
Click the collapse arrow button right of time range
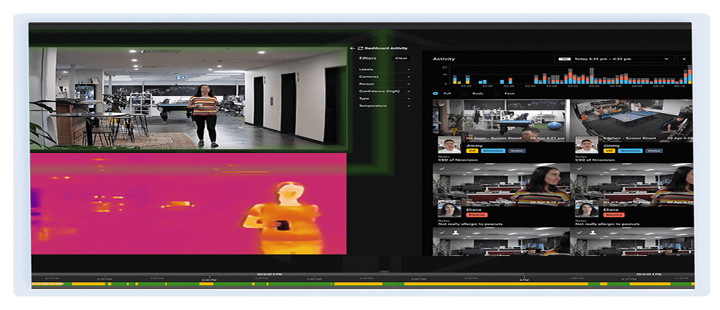pos(684,59)
